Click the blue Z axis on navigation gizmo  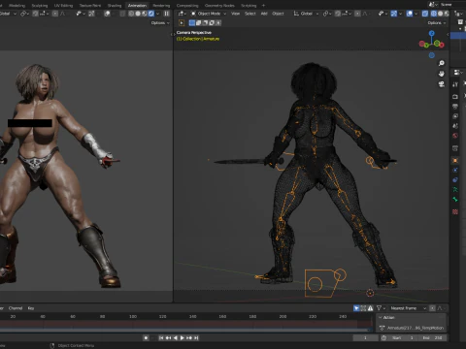432,33
